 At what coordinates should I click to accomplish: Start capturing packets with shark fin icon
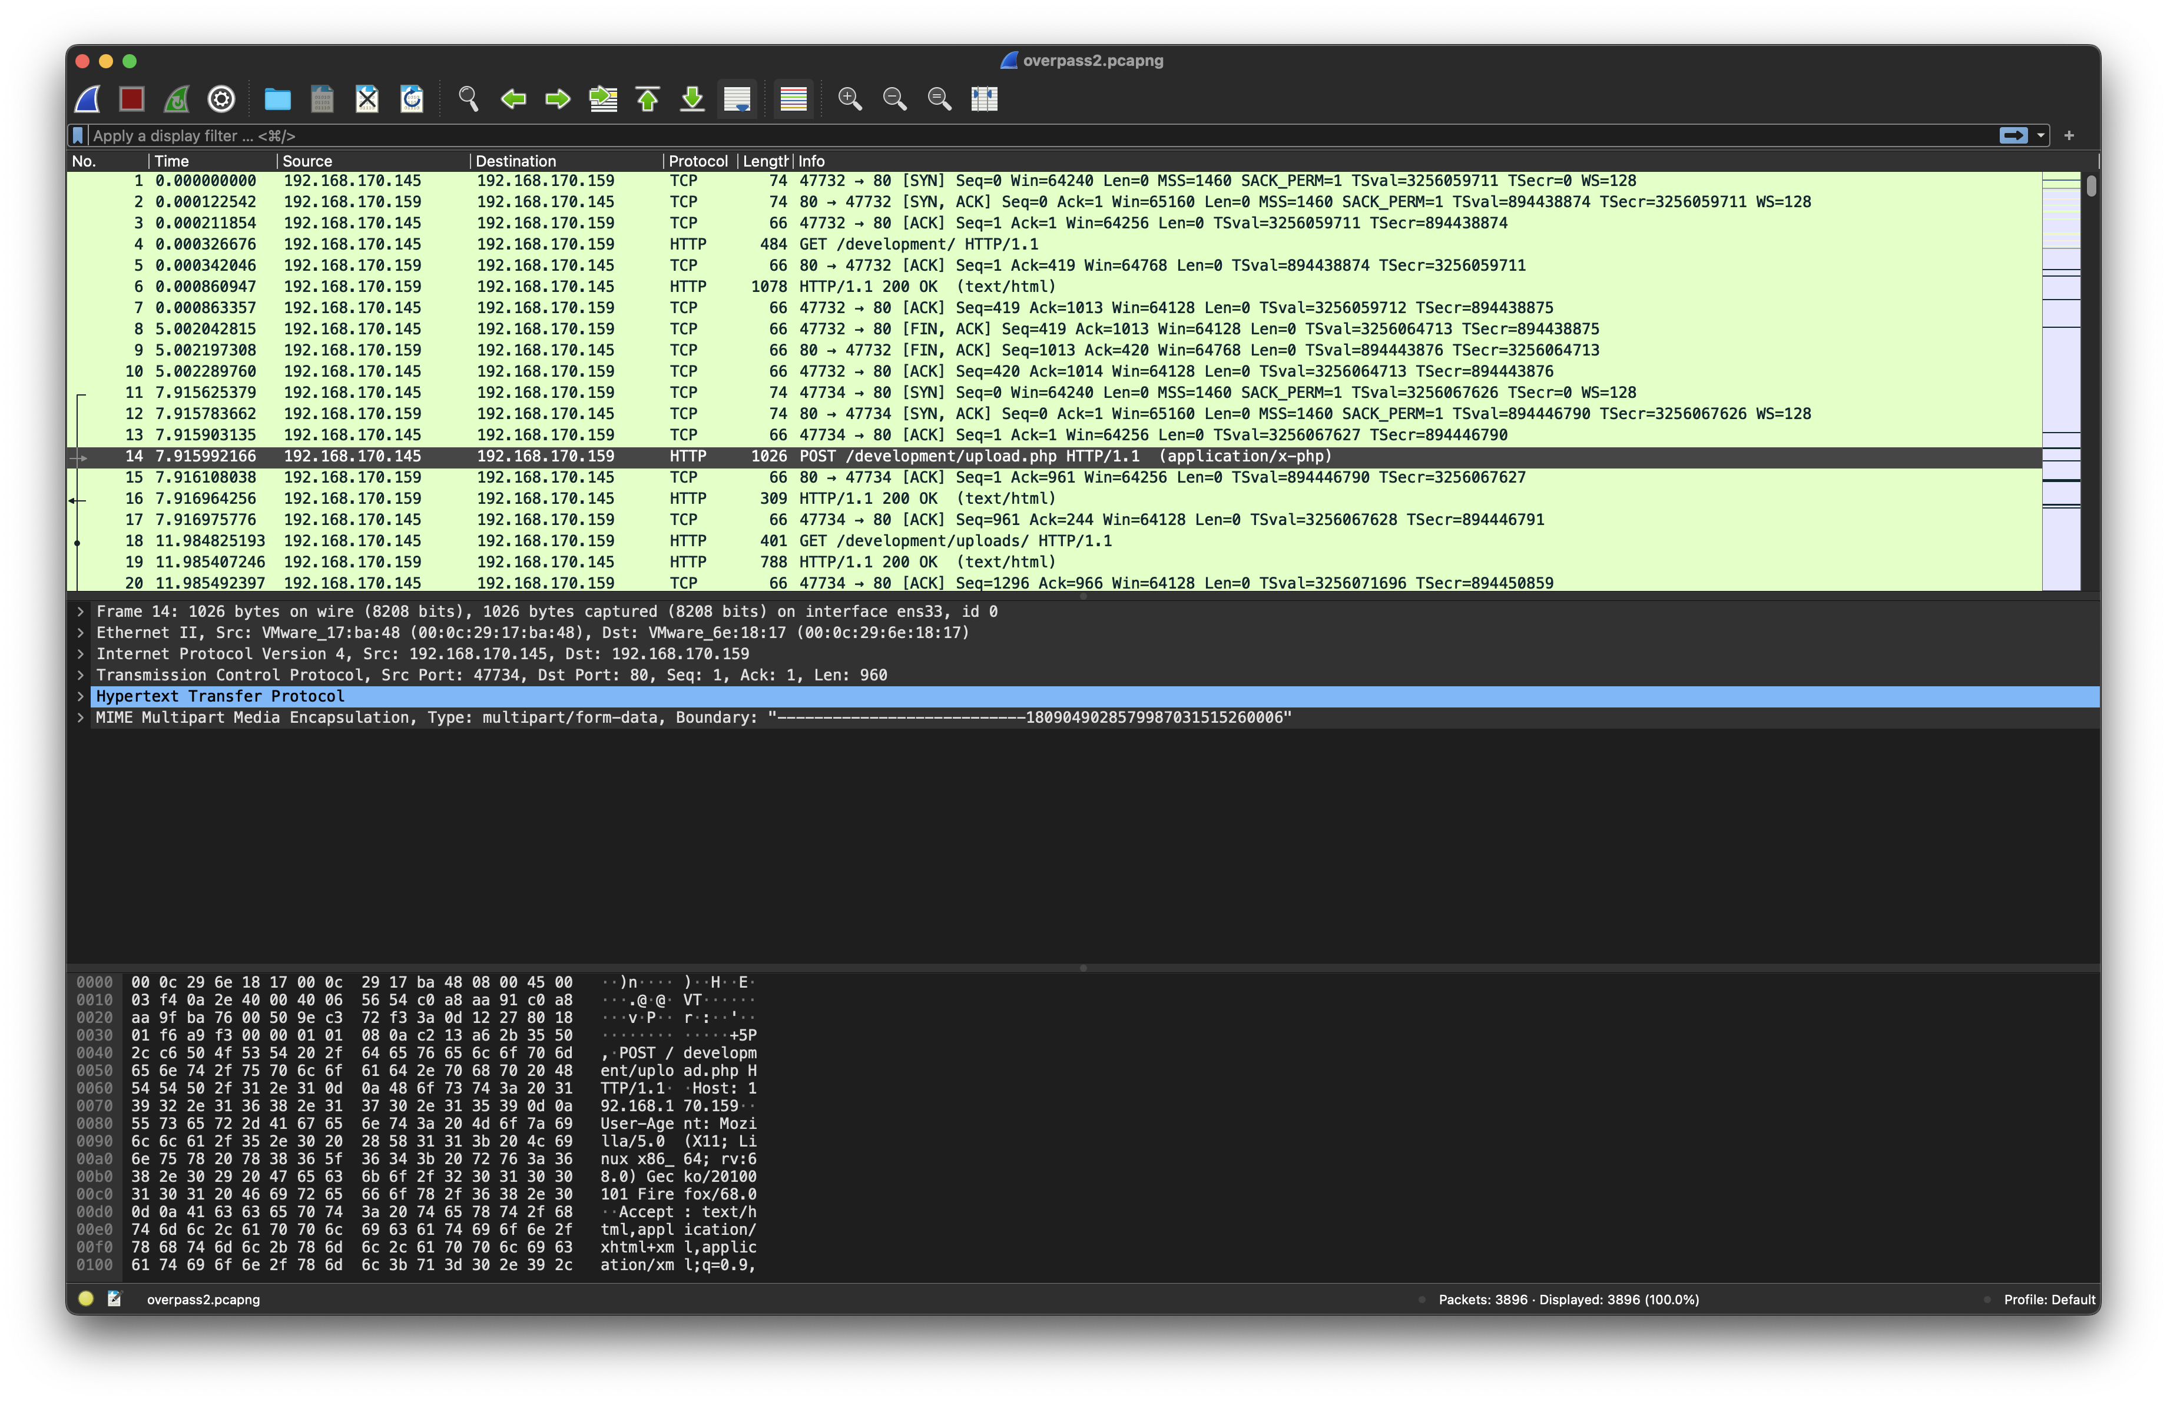[87, 98]
